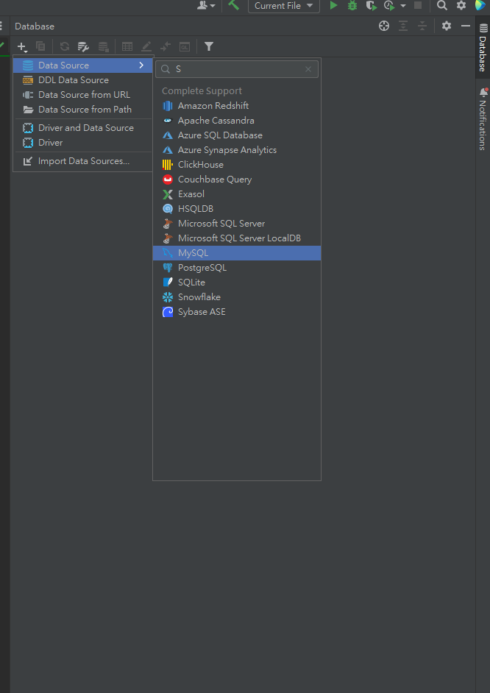The width and height of the screenshot is (490, 693).
Task: Click Import Data Sources... menu item
Action: pyautogui.click(x=82, y=161)
